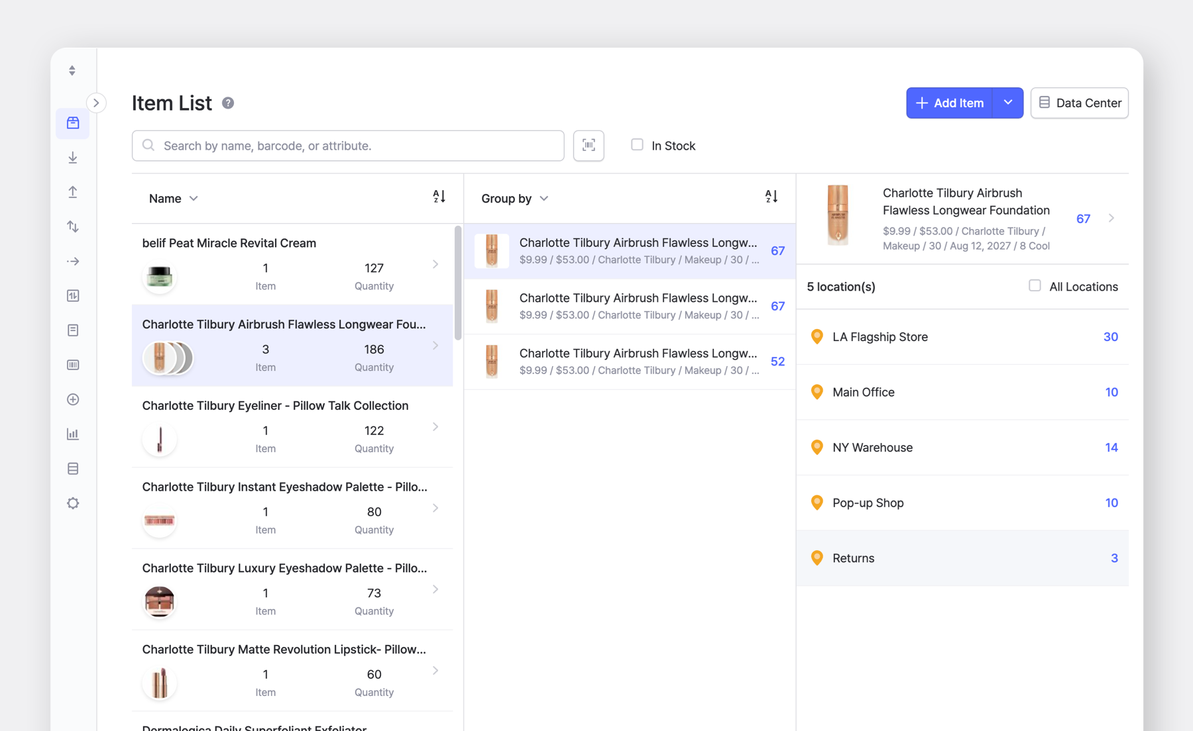Expand the Add Item dropdown arrow
The width and height of the screenshot is (1193, 731).
(1008, 103)
